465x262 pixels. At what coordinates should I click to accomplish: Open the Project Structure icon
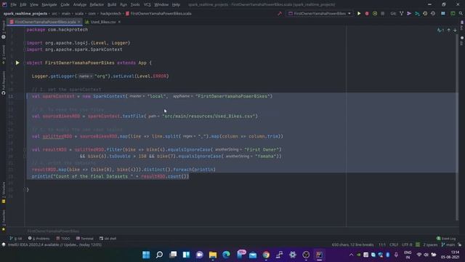click(443, 13)
